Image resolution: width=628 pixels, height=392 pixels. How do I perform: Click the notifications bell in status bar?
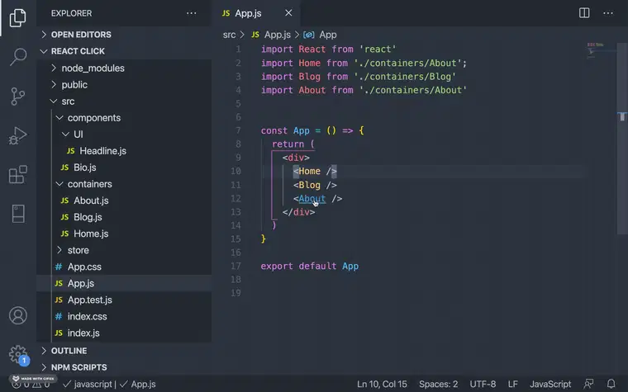[611, 384]
